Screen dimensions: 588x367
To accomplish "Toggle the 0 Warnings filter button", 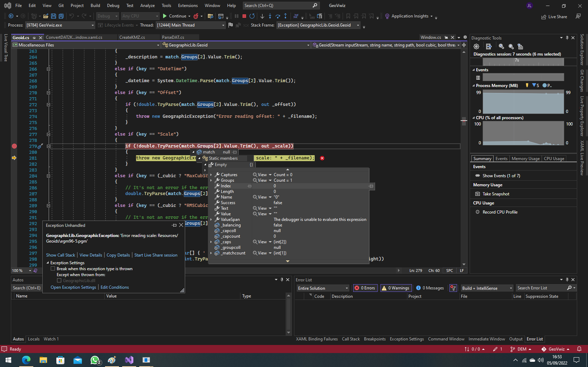I will click(395, 288).
